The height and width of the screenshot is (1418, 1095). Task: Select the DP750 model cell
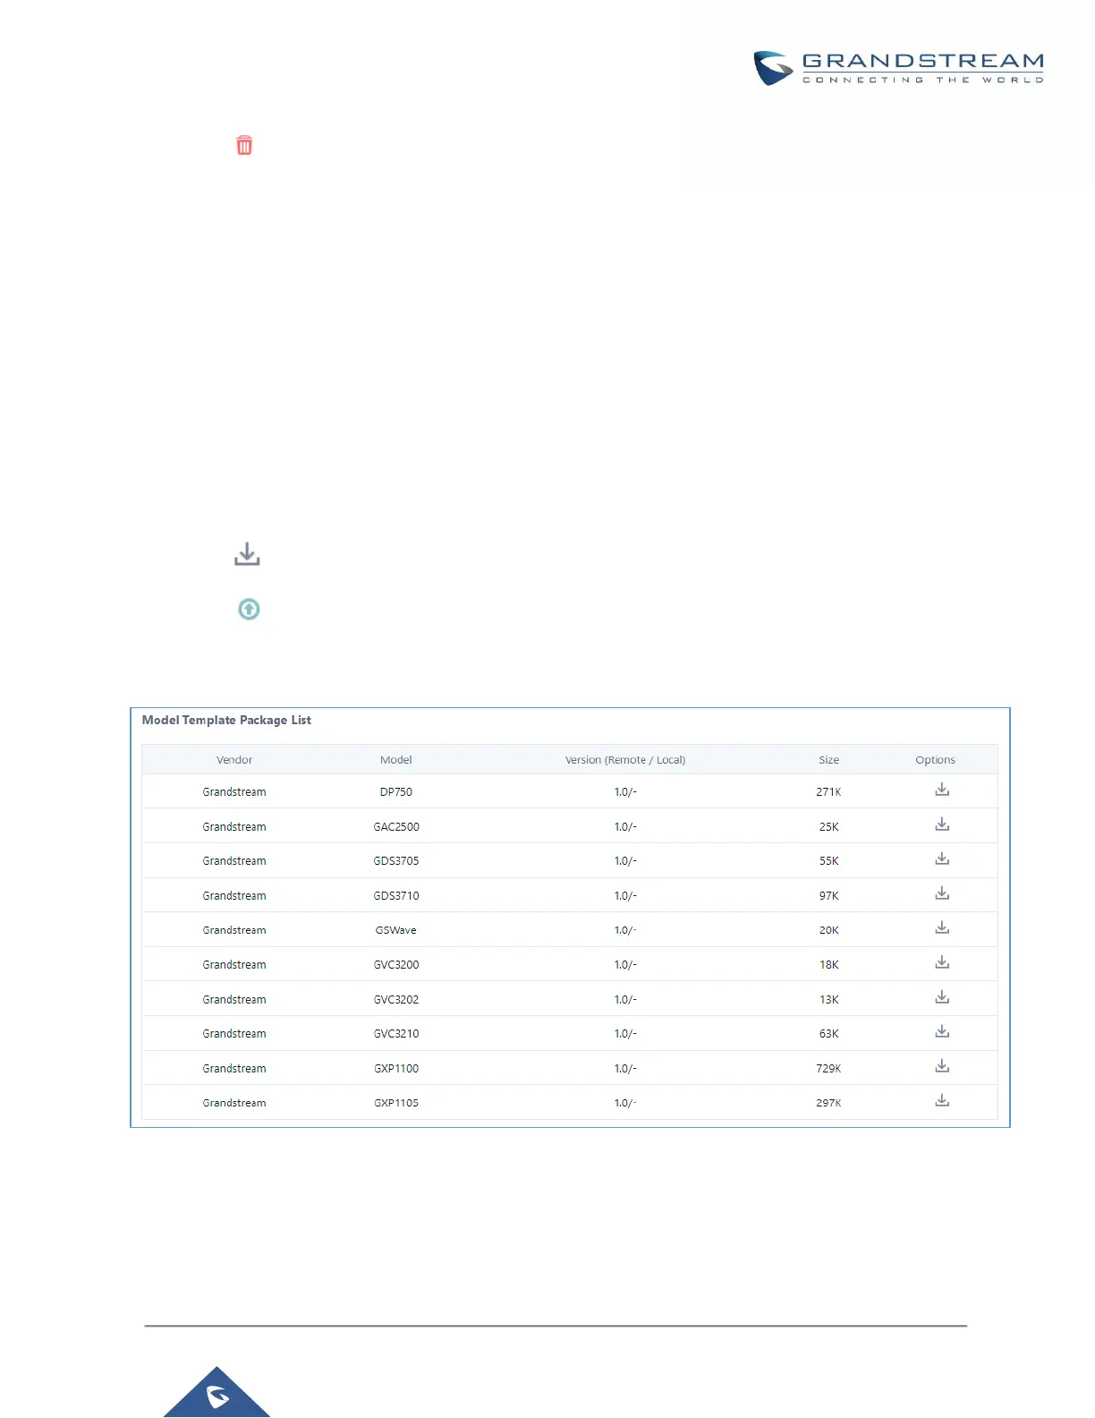[396, 792]
